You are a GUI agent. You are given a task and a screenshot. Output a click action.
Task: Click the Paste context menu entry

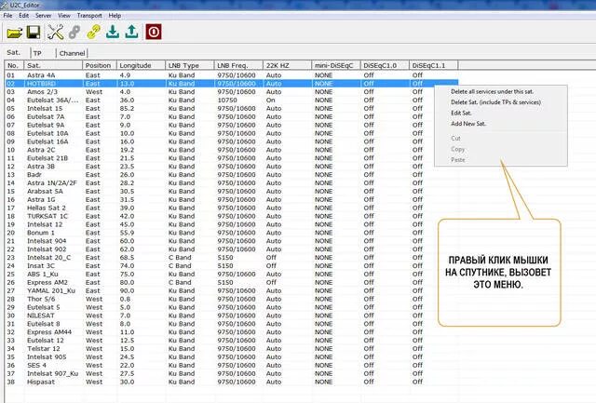(458, 159)
